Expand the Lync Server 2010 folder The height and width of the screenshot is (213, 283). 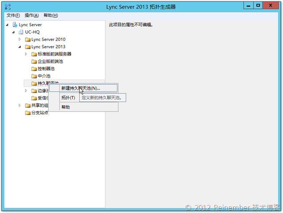(20, 39)
